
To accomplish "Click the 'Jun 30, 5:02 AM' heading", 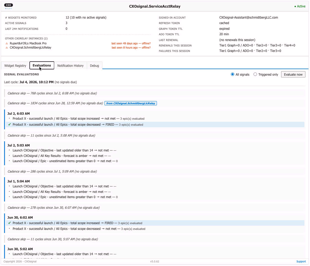I will click(20, 249).
